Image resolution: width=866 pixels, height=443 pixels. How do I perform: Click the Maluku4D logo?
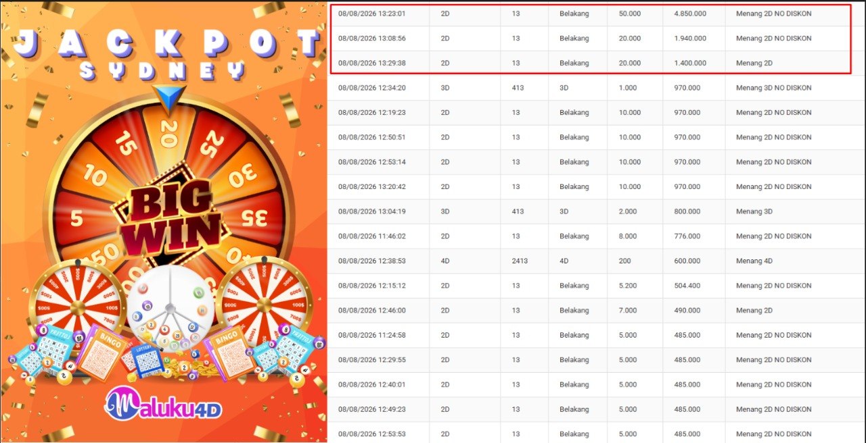163,403
